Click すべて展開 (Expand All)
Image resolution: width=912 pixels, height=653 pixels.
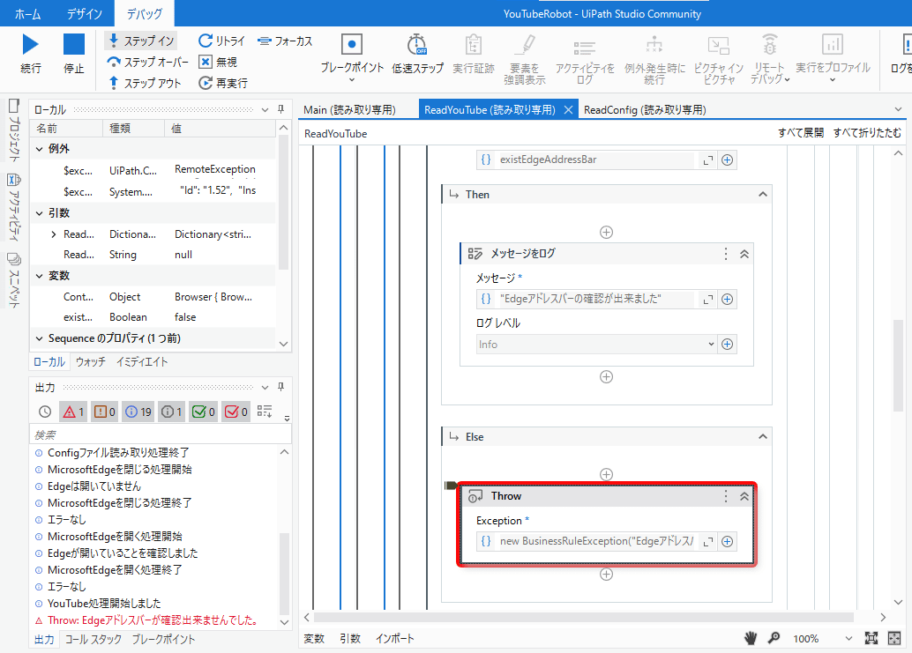tap(801, 133)
